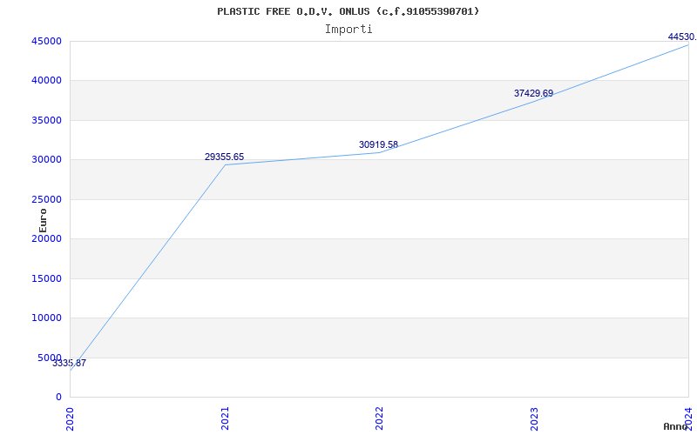Click the 2023 x-axis tick label
The width and height of the screenshot is (697, 435).
tap(534, 417)
